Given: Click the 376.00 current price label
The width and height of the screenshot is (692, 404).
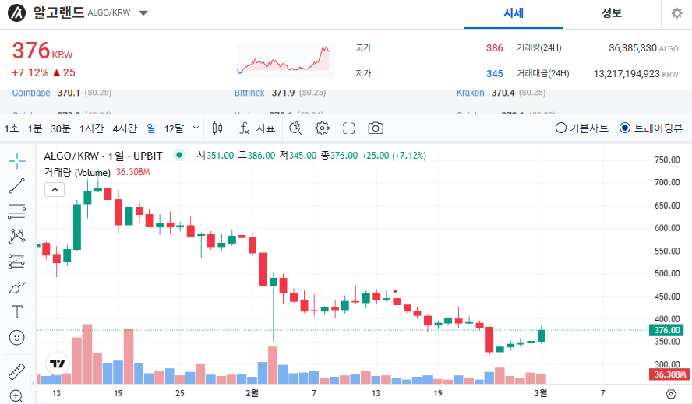Looking at the screenshot, I should point(667,330).
